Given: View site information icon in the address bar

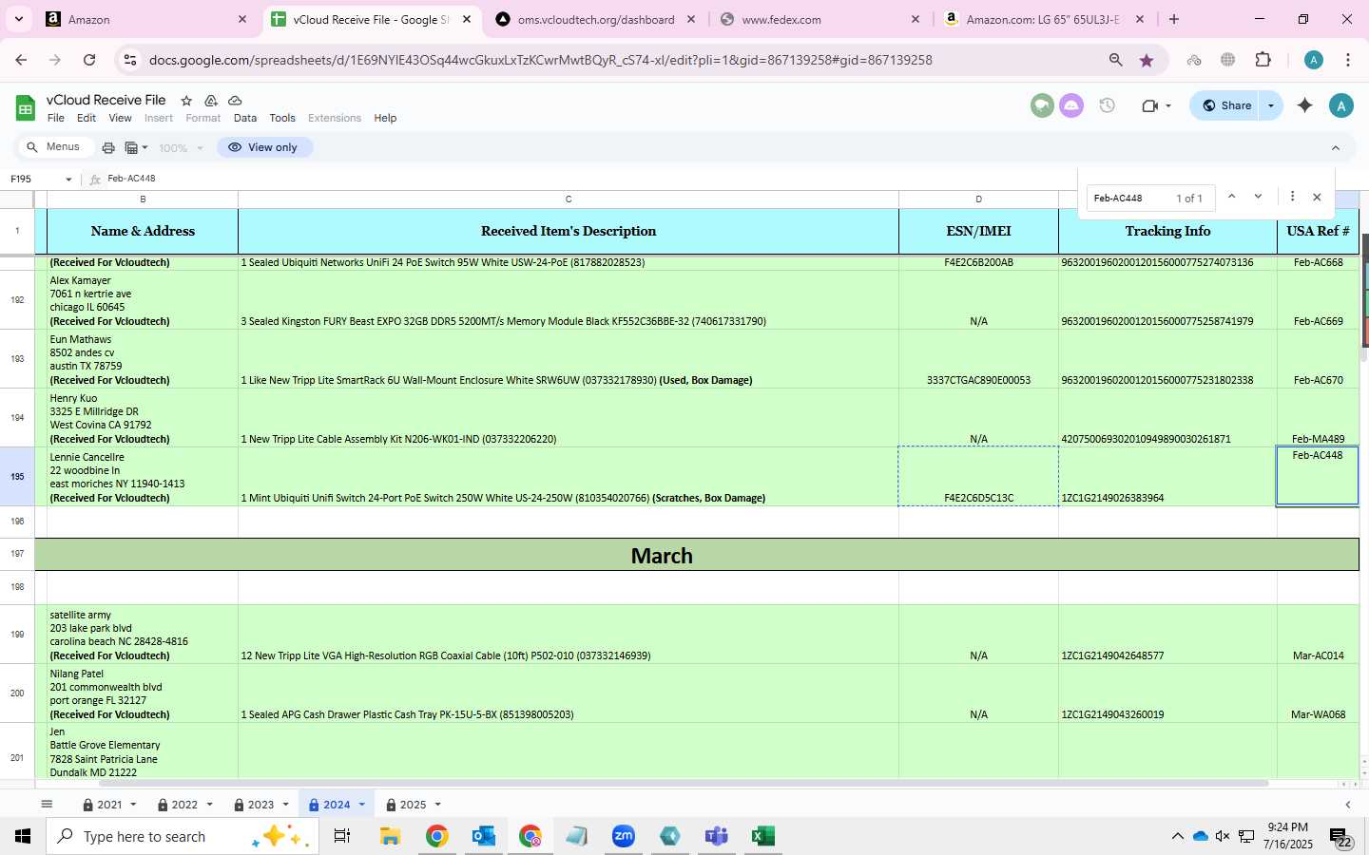Looking at the screenshot, I should (130, 60).
